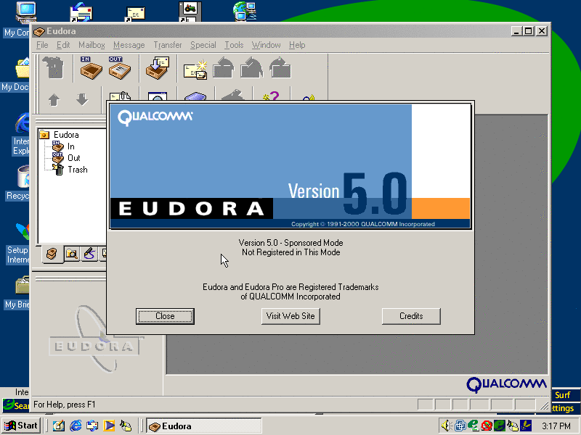Click the volume speaker tray icon
Image resolution: width=581 pixels, height=435 pixels.
point(446,426)
